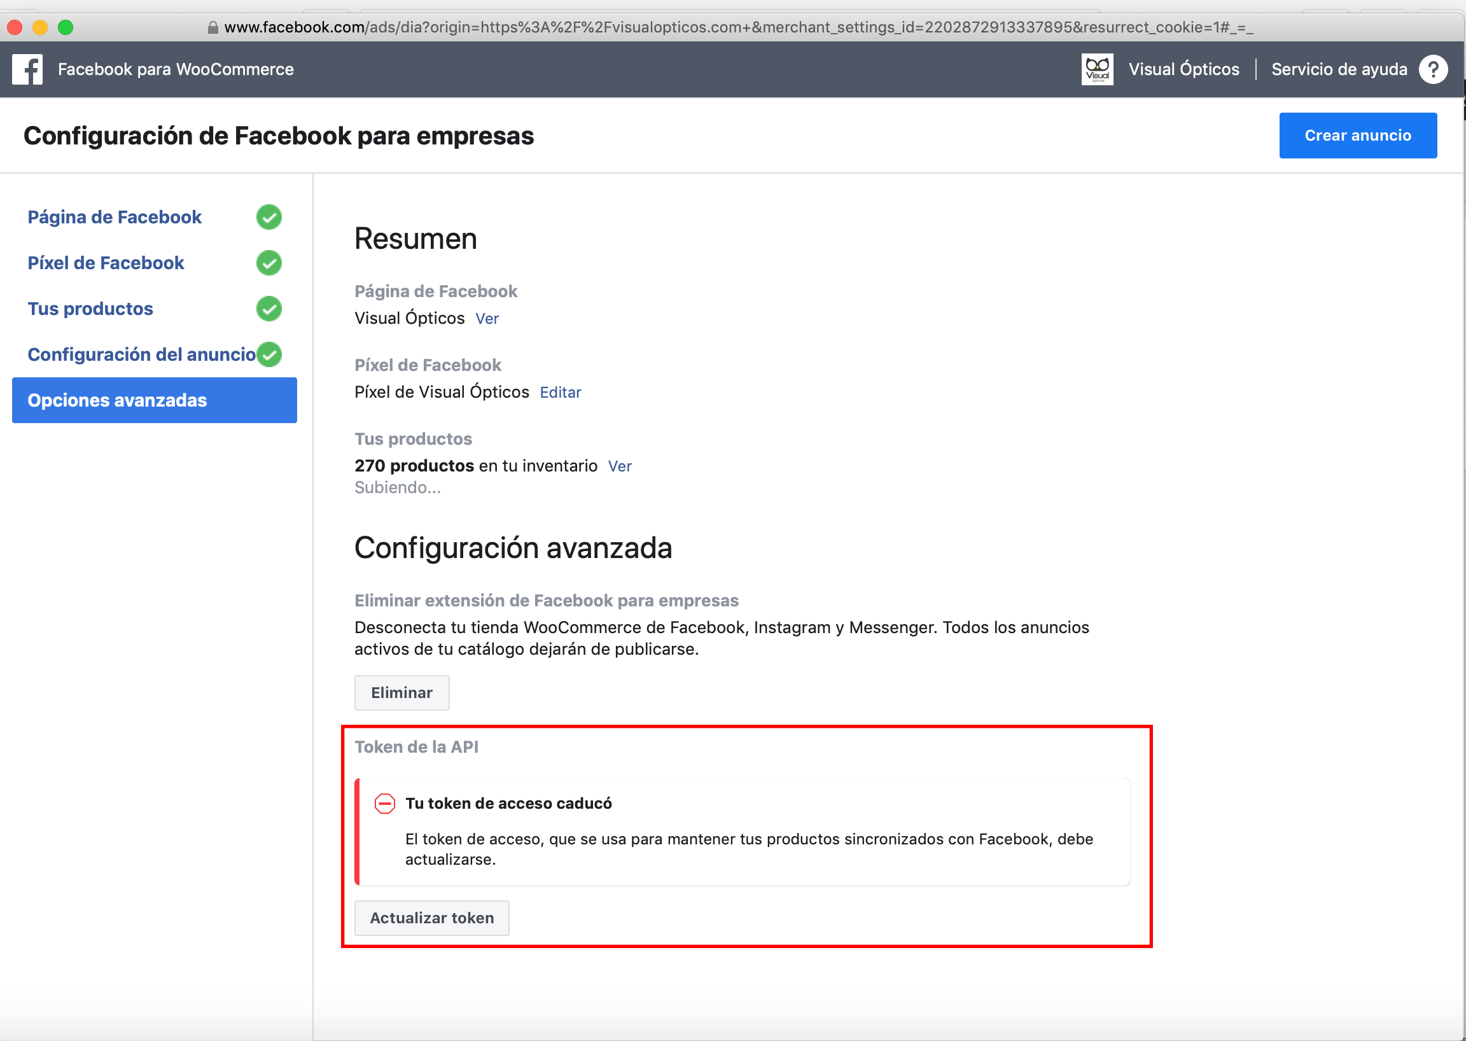1466x1041 pixels.
Task: Open the Editar link for the pixel
Action: point(560,393)
